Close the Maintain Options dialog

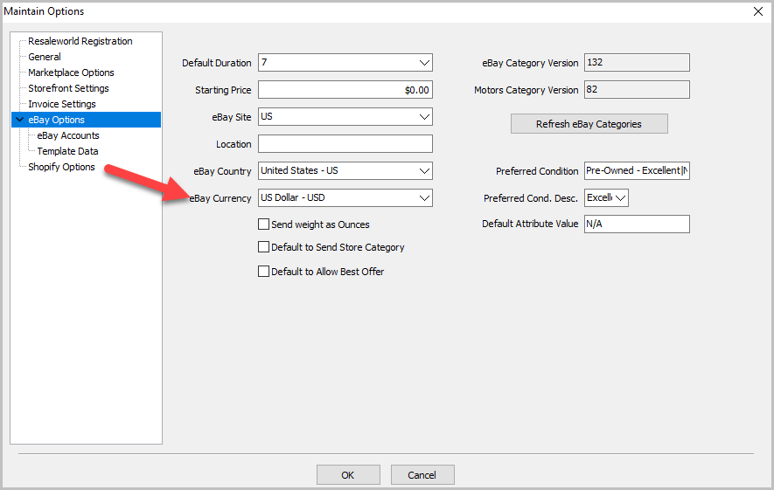757,11
